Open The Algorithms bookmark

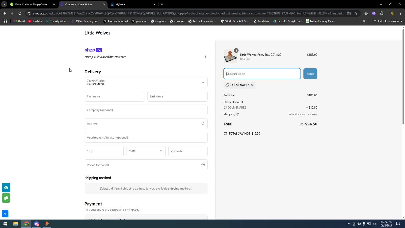pos(56,21)
